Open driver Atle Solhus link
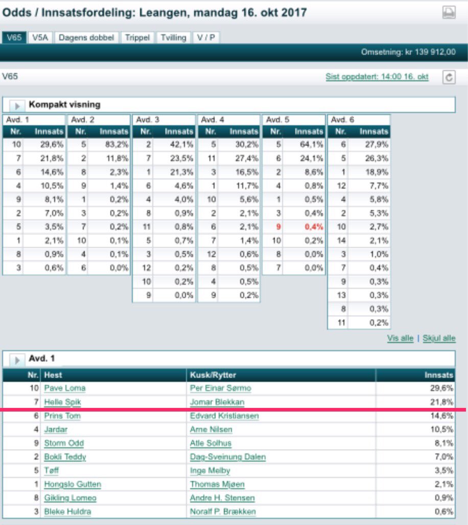 point(210,443)
